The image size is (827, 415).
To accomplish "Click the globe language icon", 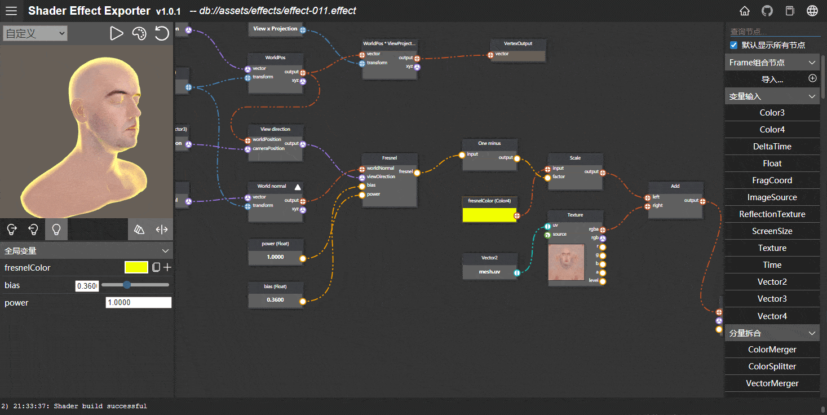I will pos(812,11).
